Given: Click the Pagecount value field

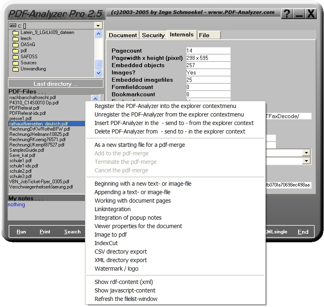Looking at the screenshot, I should click(x=208, y=51).
